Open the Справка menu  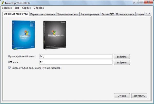[x=39, y=8]
